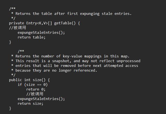The width and height of the screenshot is (166, 114).
Task: Click the 'return 0;' statement
Action: (36, 89)
